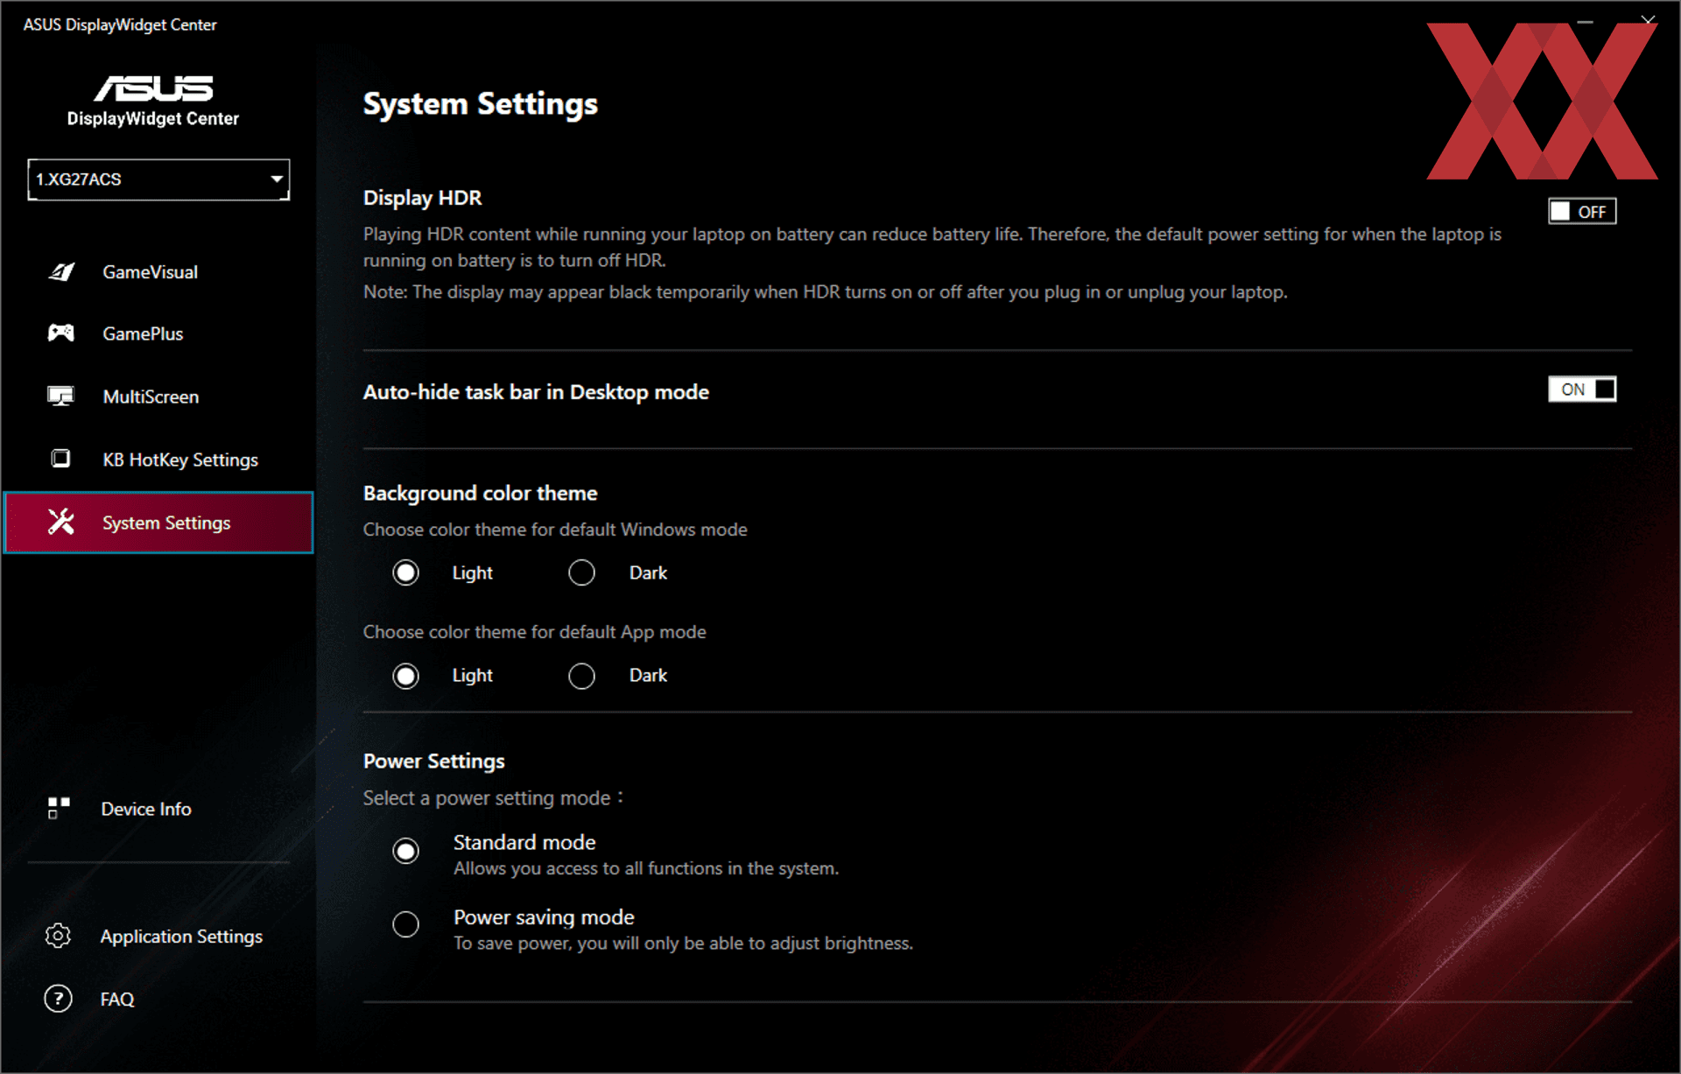Open the KB HotKey Settings item

click(x=180, y=460)
